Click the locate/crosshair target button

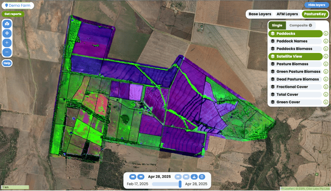[x=7, y=33]
